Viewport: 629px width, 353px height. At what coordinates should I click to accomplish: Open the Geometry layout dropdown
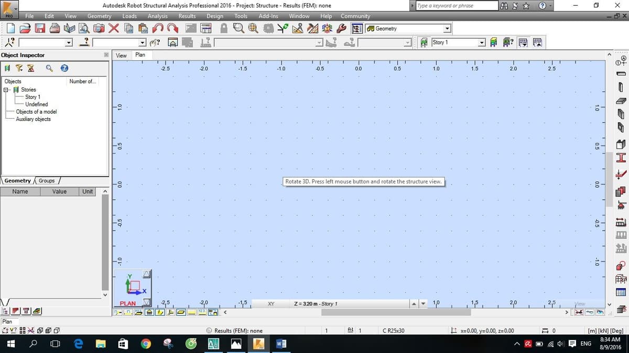pyautogui.click(x=447, y=29)
